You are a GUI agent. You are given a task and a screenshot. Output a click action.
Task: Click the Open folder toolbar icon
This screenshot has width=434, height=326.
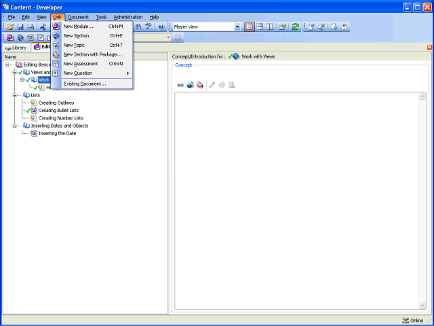[x=10, y=27]
